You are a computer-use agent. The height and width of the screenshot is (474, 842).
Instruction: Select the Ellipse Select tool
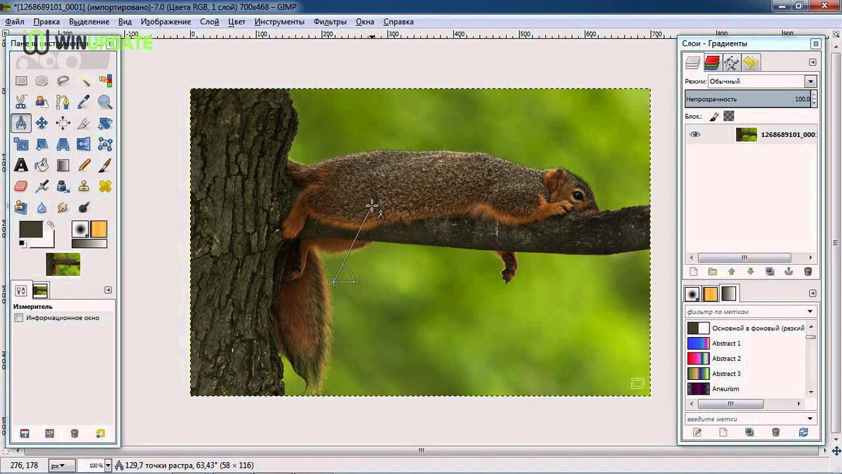[42, 81]
